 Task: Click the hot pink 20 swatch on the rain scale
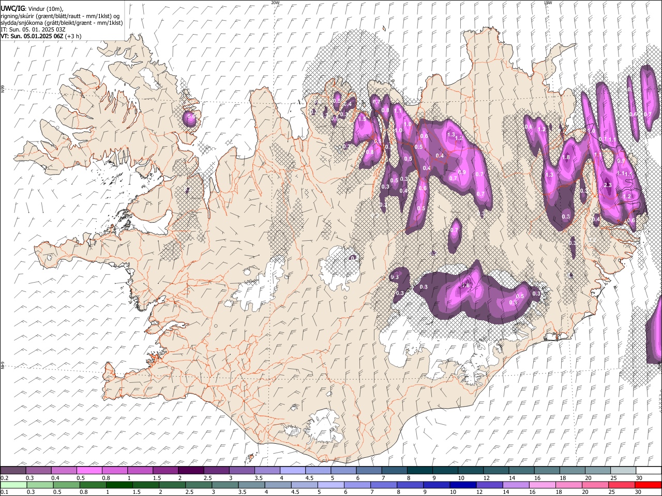[595, 485]
